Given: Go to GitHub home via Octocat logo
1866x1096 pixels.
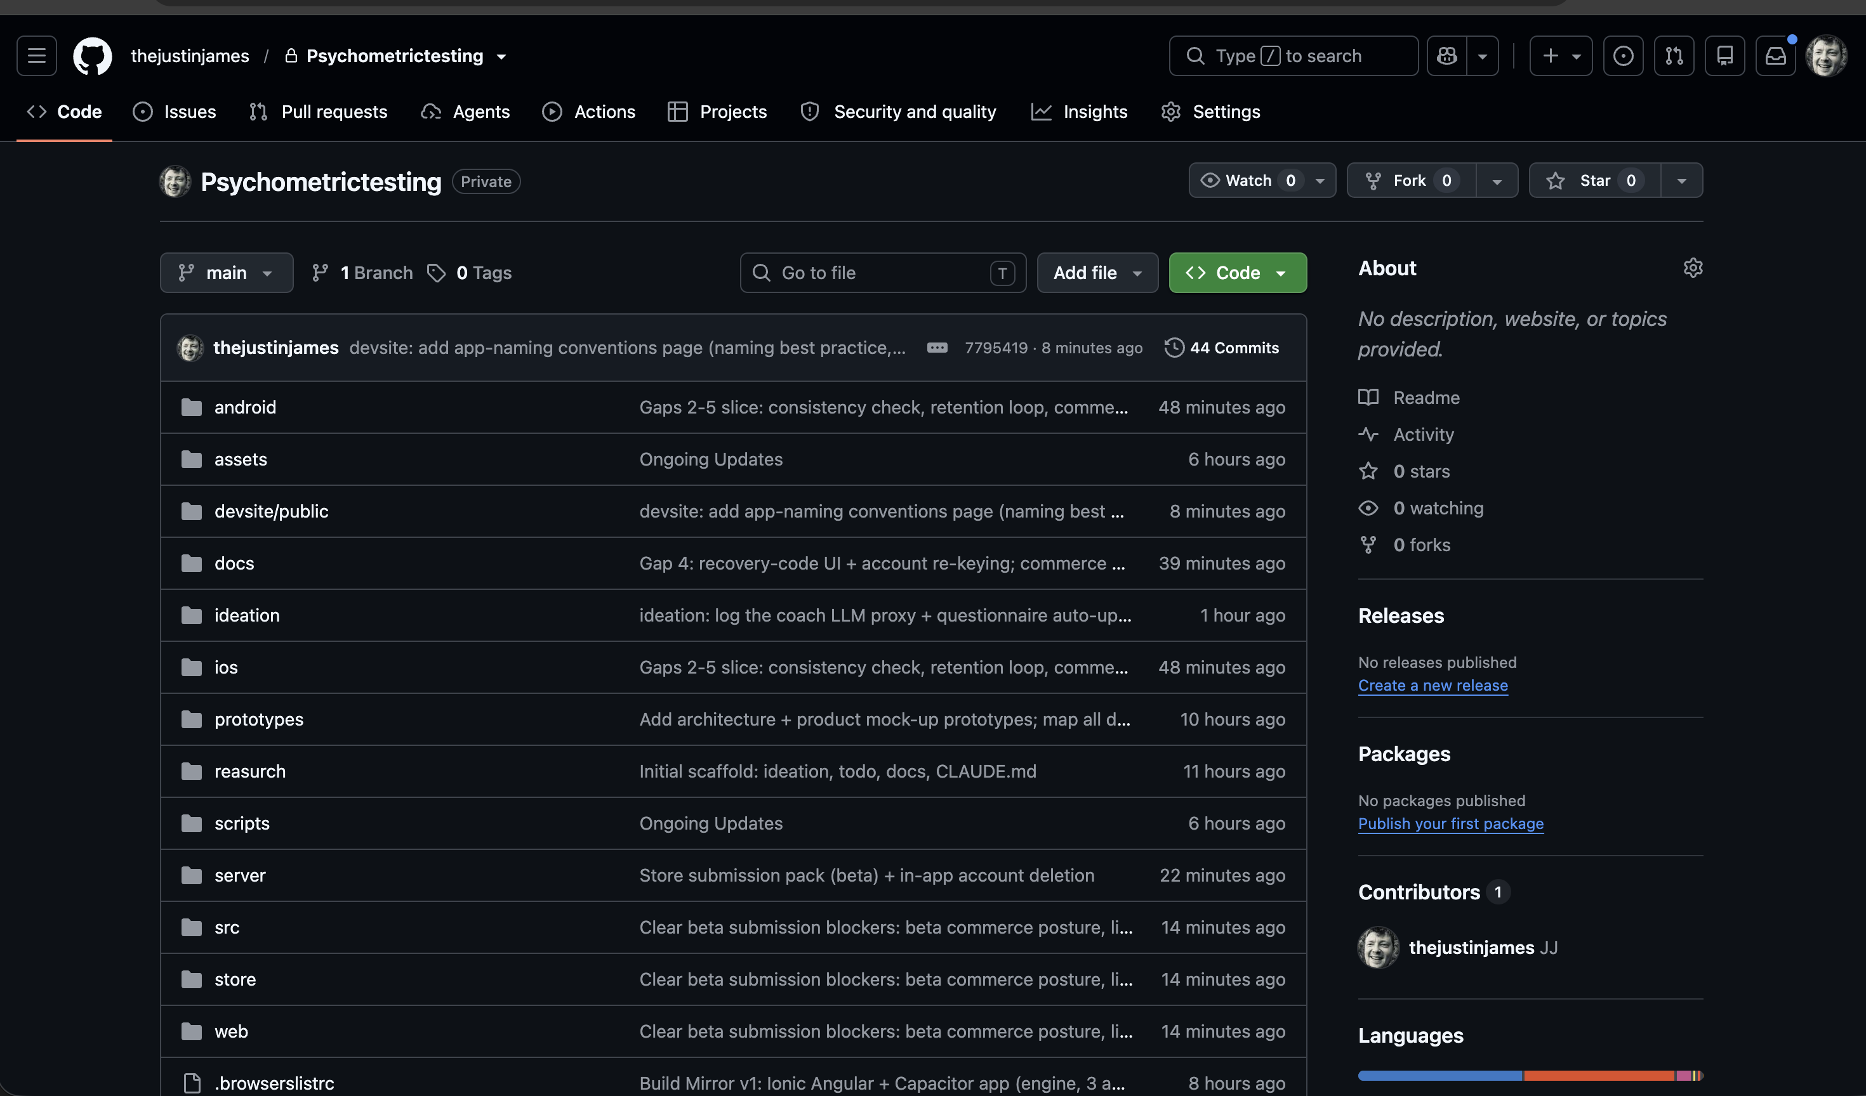Looking at the screenshot, I should click(93, 56).
